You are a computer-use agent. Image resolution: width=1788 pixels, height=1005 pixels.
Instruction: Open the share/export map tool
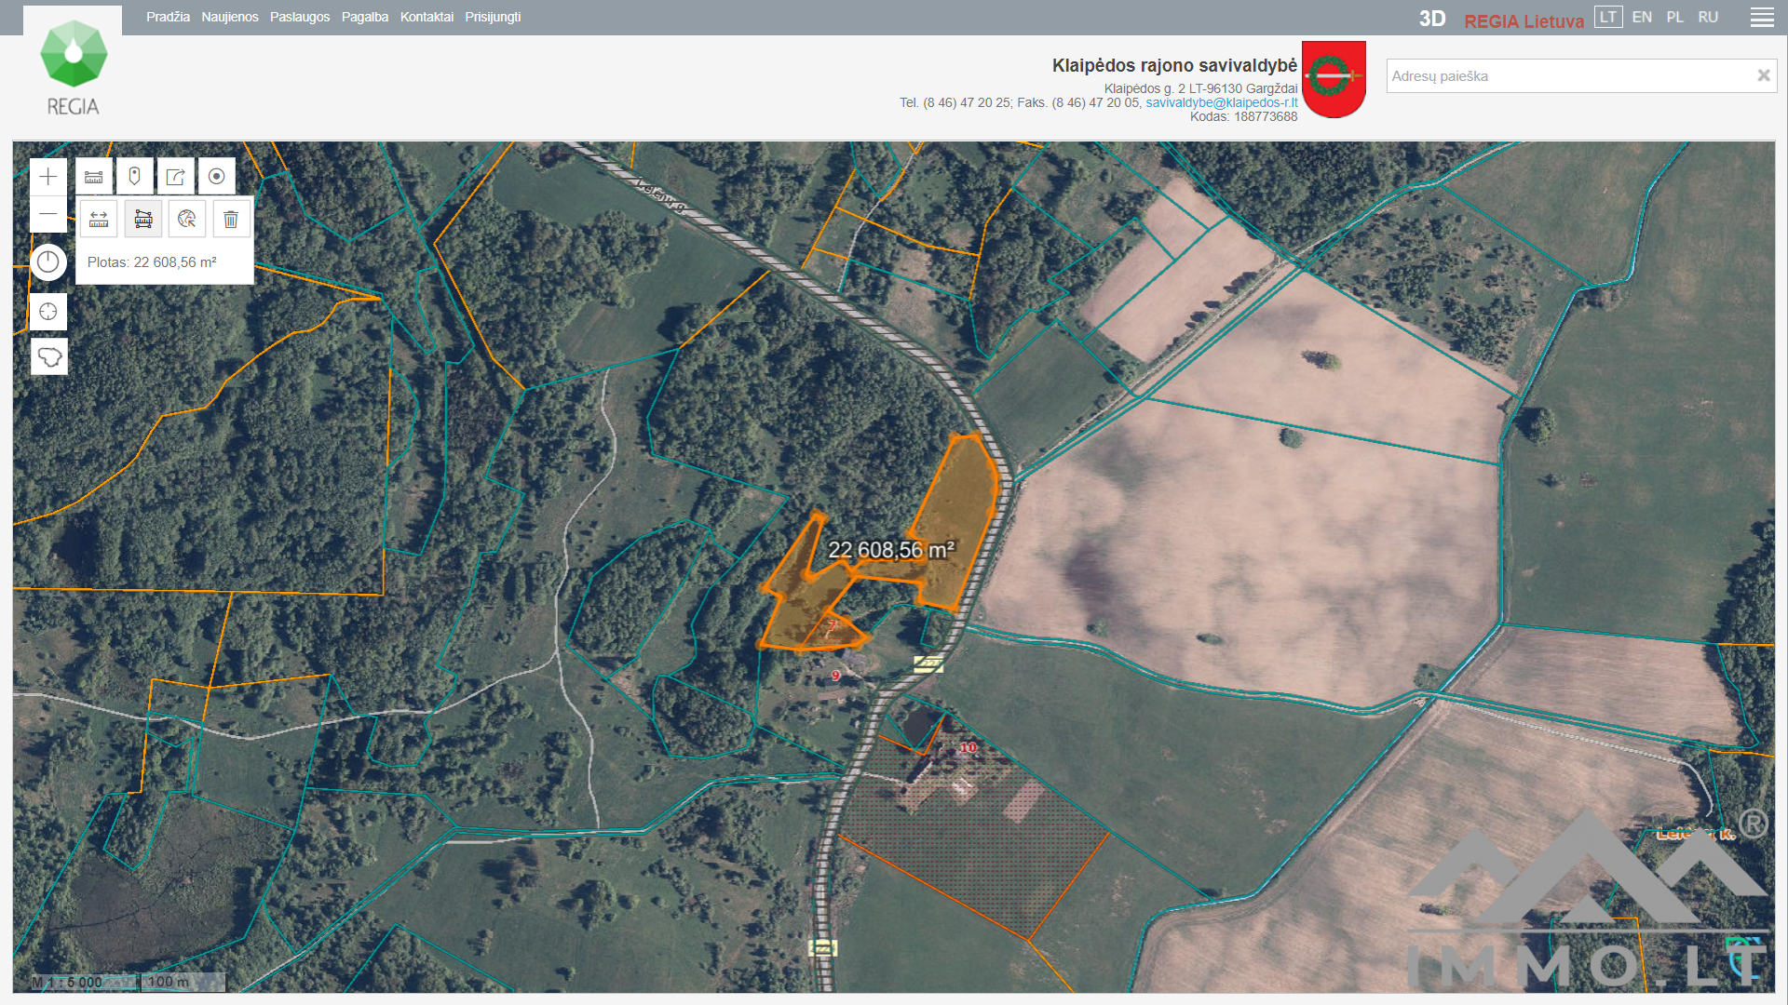pos(176,177)
